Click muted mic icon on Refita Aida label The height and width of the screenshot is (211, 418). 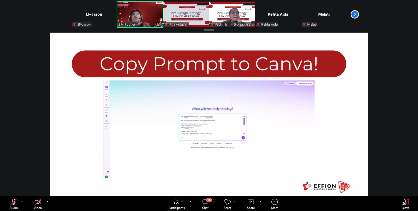258,24
